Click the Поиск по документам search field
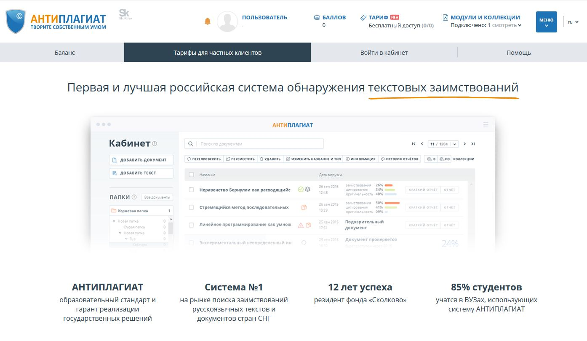The height and width of the screenshot is (341, 587). tap(259, 144)
